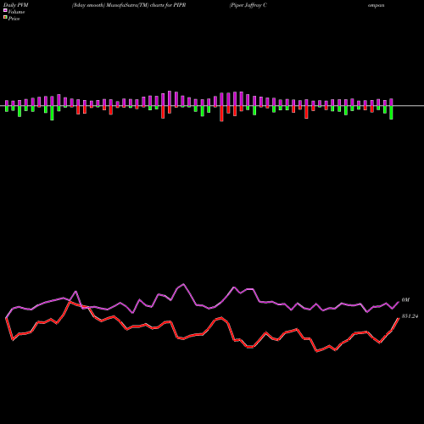Screen dimensions: 424x424
Task: Click the Price legend color swatch
Action: [5, 18]
